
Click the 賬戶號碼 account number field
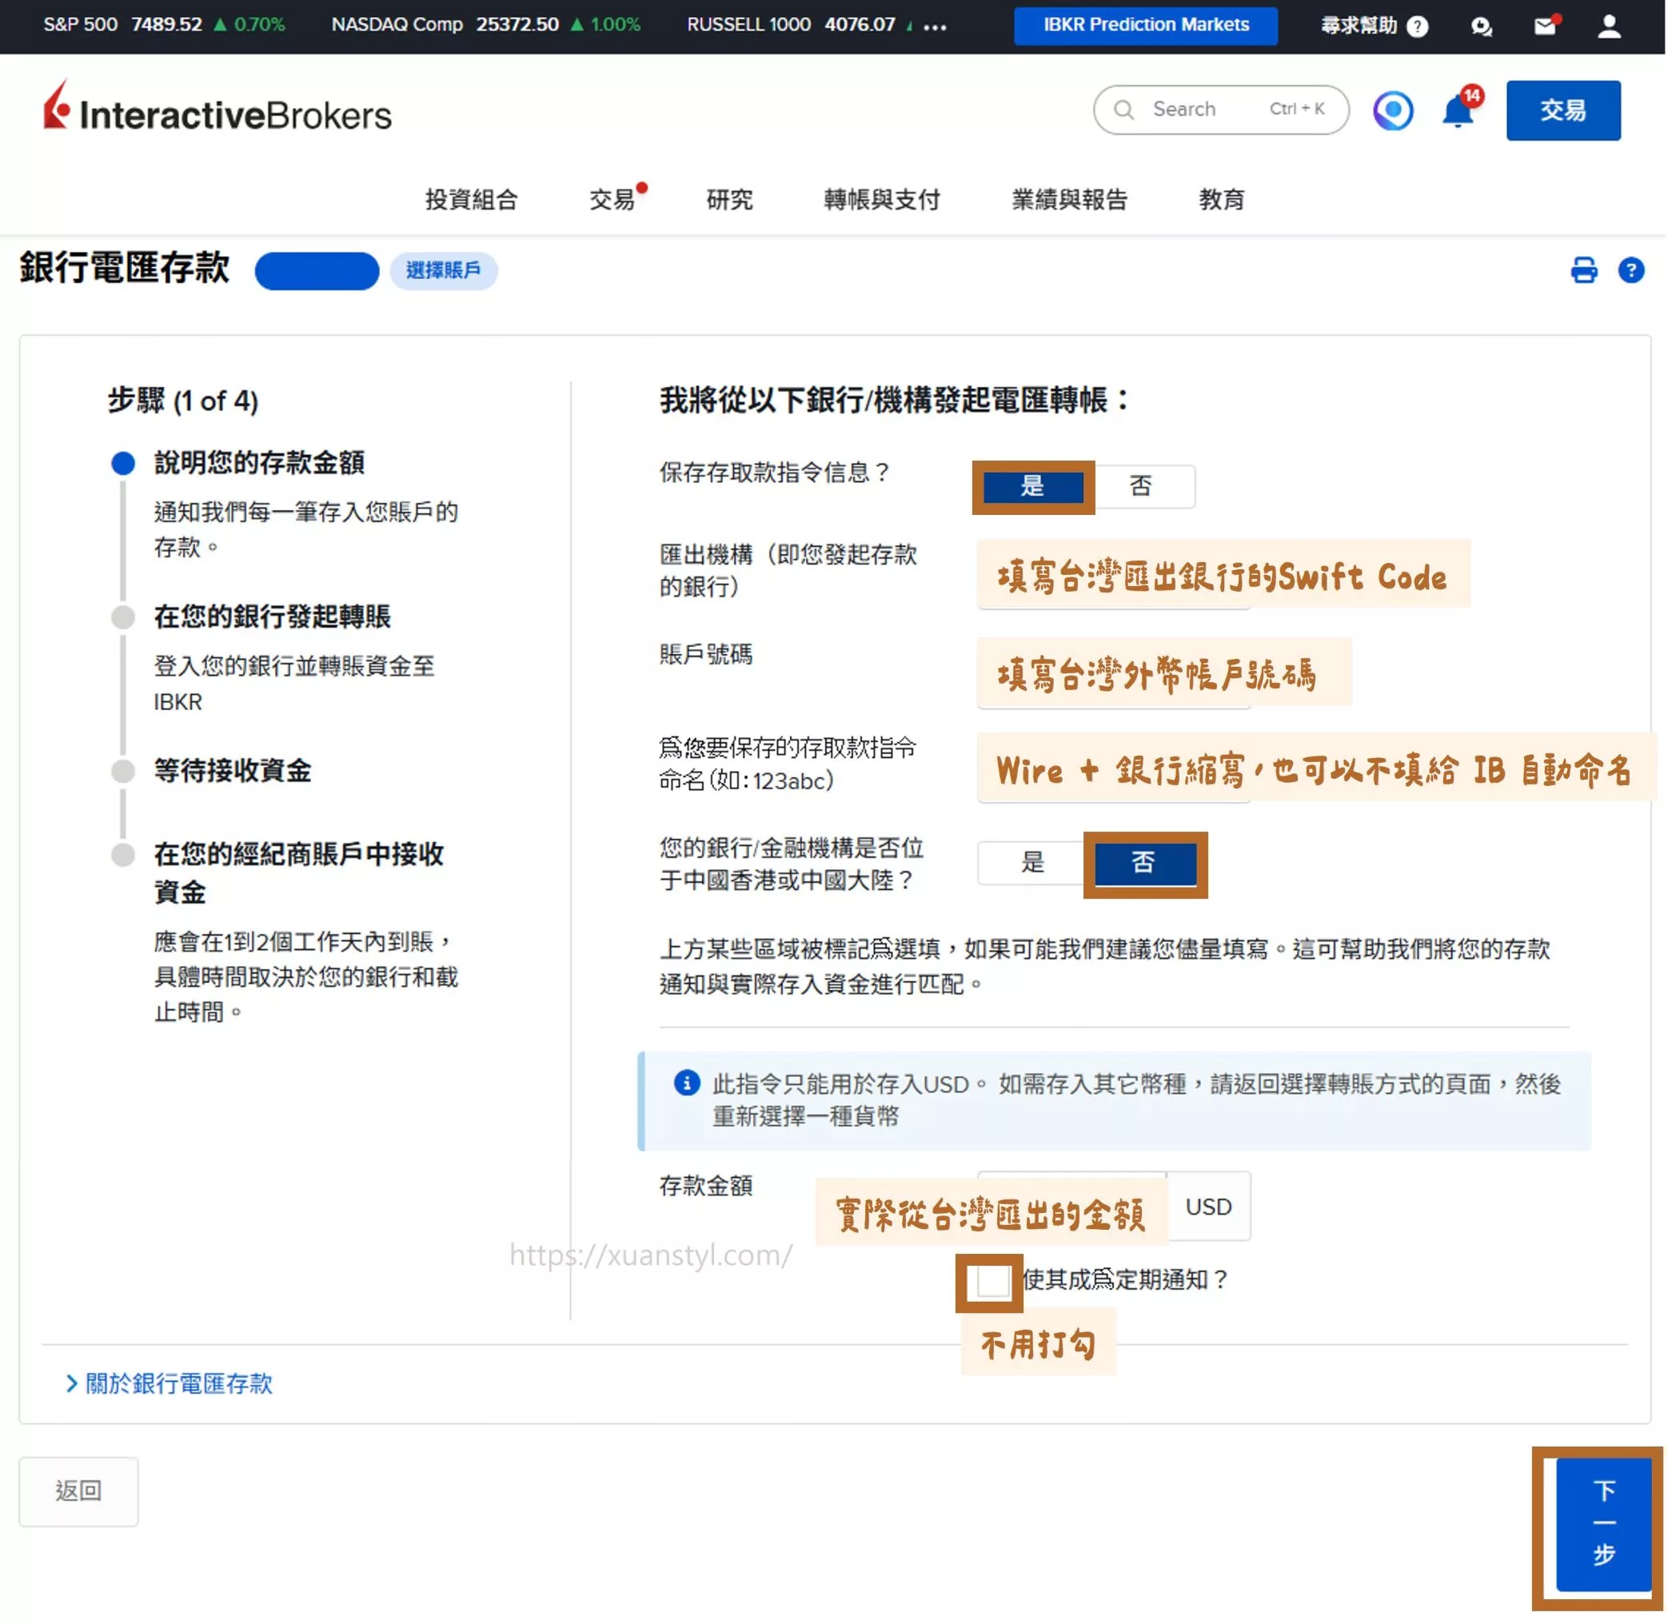point(1114,673)
